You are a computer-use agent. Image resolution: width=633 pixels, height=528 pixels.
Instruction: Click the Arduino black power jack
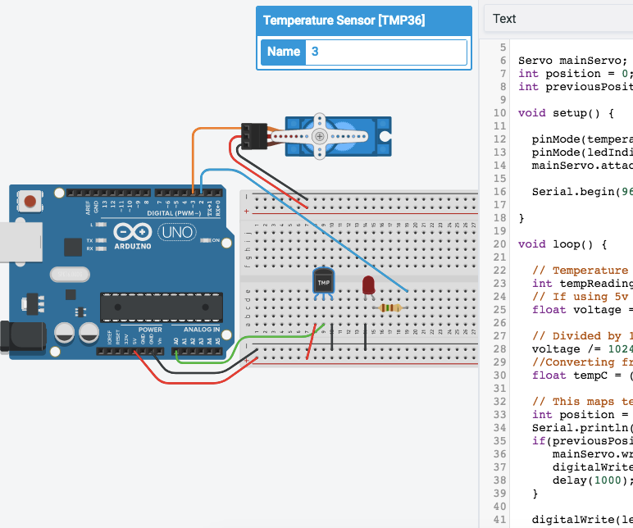pos(22,336)
